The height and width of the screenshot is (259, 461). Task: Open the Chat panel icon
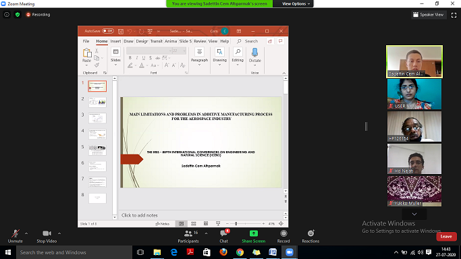point(223,234)
